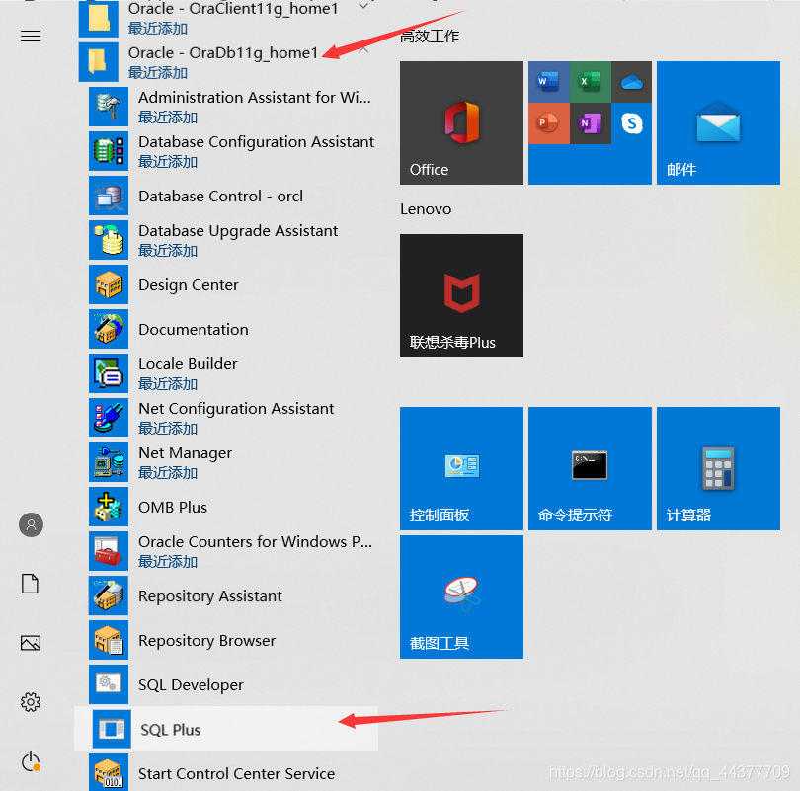Launch the Administration Assistant for Windows icon

(109, 107)
